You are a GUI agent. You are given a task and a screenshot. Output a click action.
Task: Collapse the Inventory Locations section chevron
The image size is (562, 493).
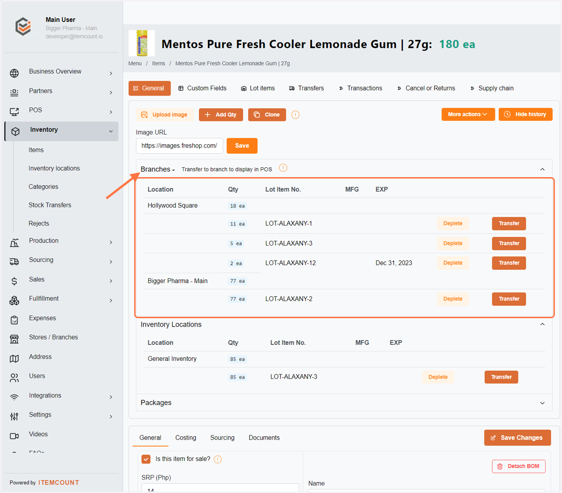click(x=542, y=324)
